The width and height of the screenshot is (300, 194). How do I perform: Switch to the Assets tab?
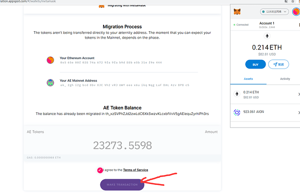point(248,79)
